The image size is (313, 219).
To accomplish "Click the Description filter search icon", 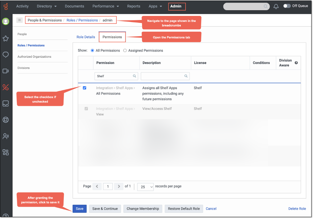I will tap(186, 76).
